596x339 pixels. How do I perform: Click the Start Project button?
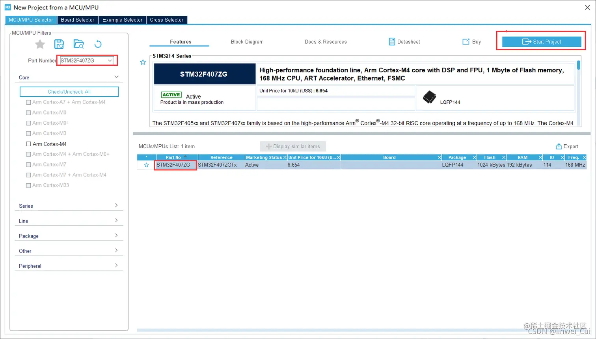coord(542,42)
